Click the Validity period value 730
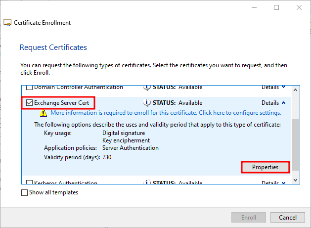 pyautogui.click(x=107, y=157)
